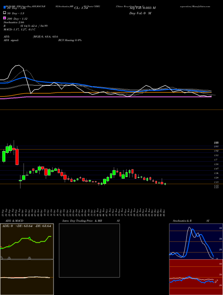Image resolution: width=223 pixels, height=295 pixels.
Task: Open the MACD lower-left chart panel
Action: click(27, 277)
